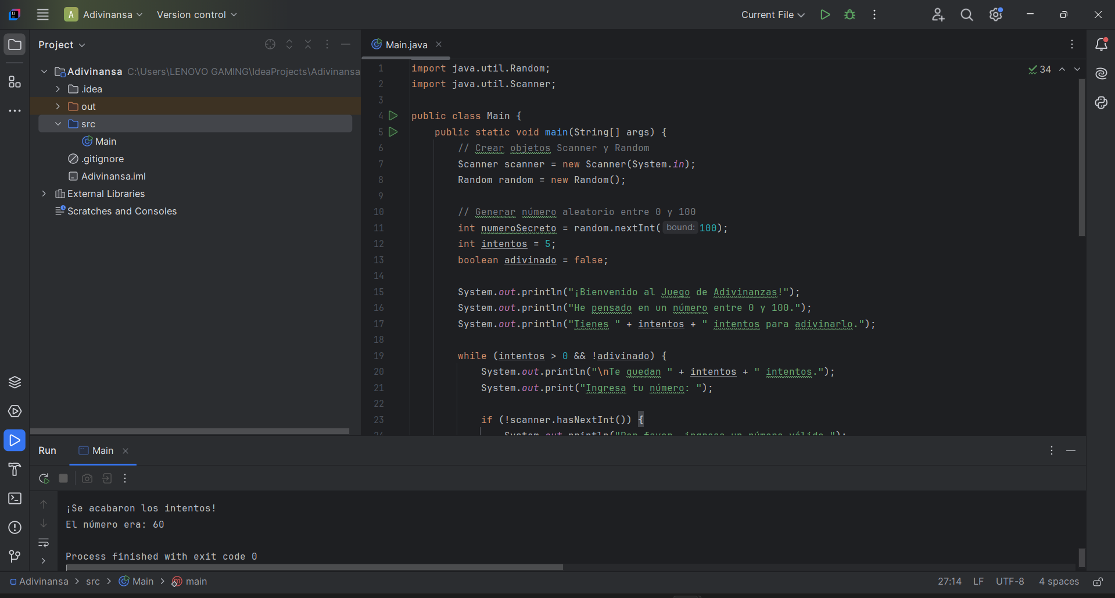This screenshot has width=1115, height=598.
Task: Open AI Assistant spiral icon in right sidebar
Action: coord(1101,73)
